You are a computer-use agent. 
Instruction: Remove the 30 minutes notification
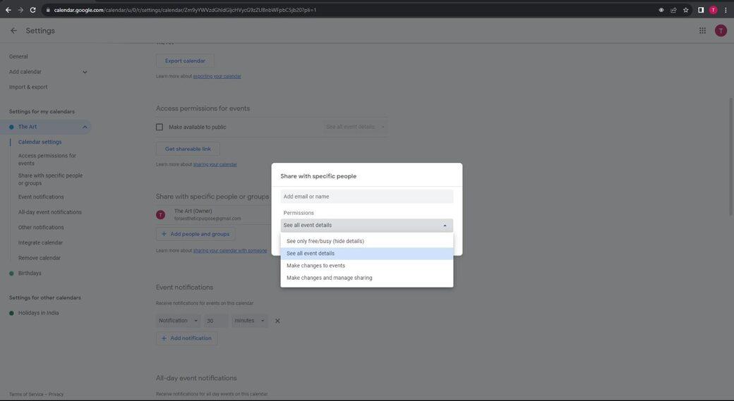277,321
